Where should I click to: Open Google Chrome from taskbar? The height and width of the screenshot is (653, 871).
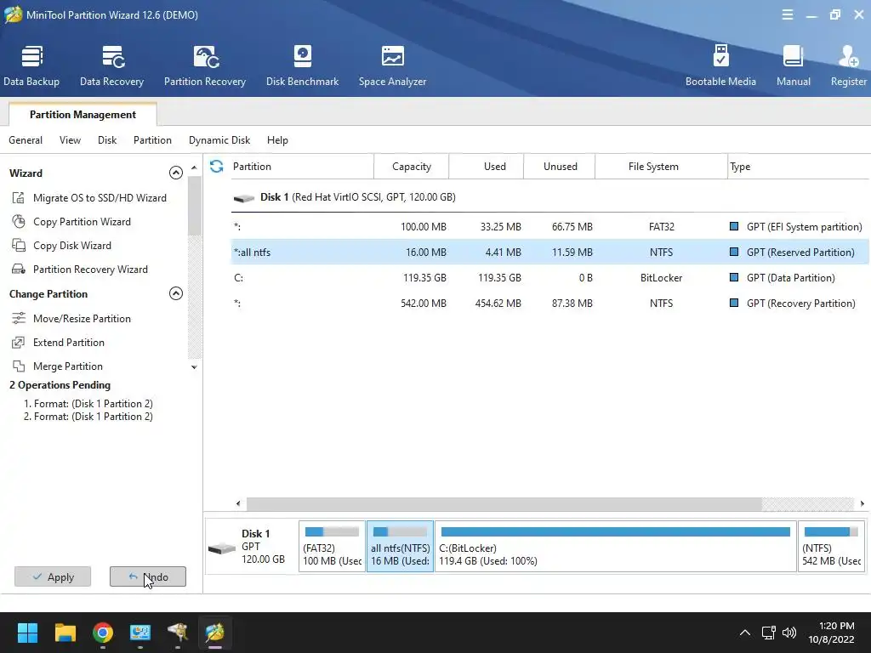pos(103,633)
